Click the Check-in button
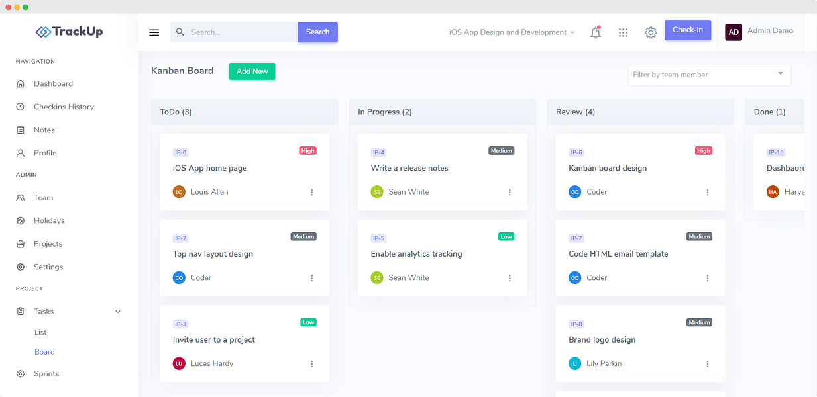This screenshot has height=397, width=817. click(688, 30)
